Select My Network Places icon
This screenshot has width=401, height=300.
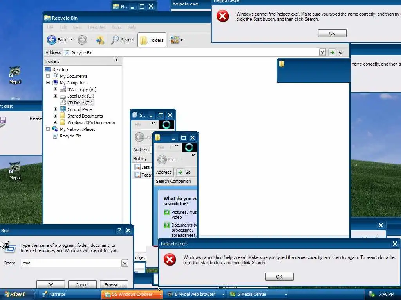(55, 129)
